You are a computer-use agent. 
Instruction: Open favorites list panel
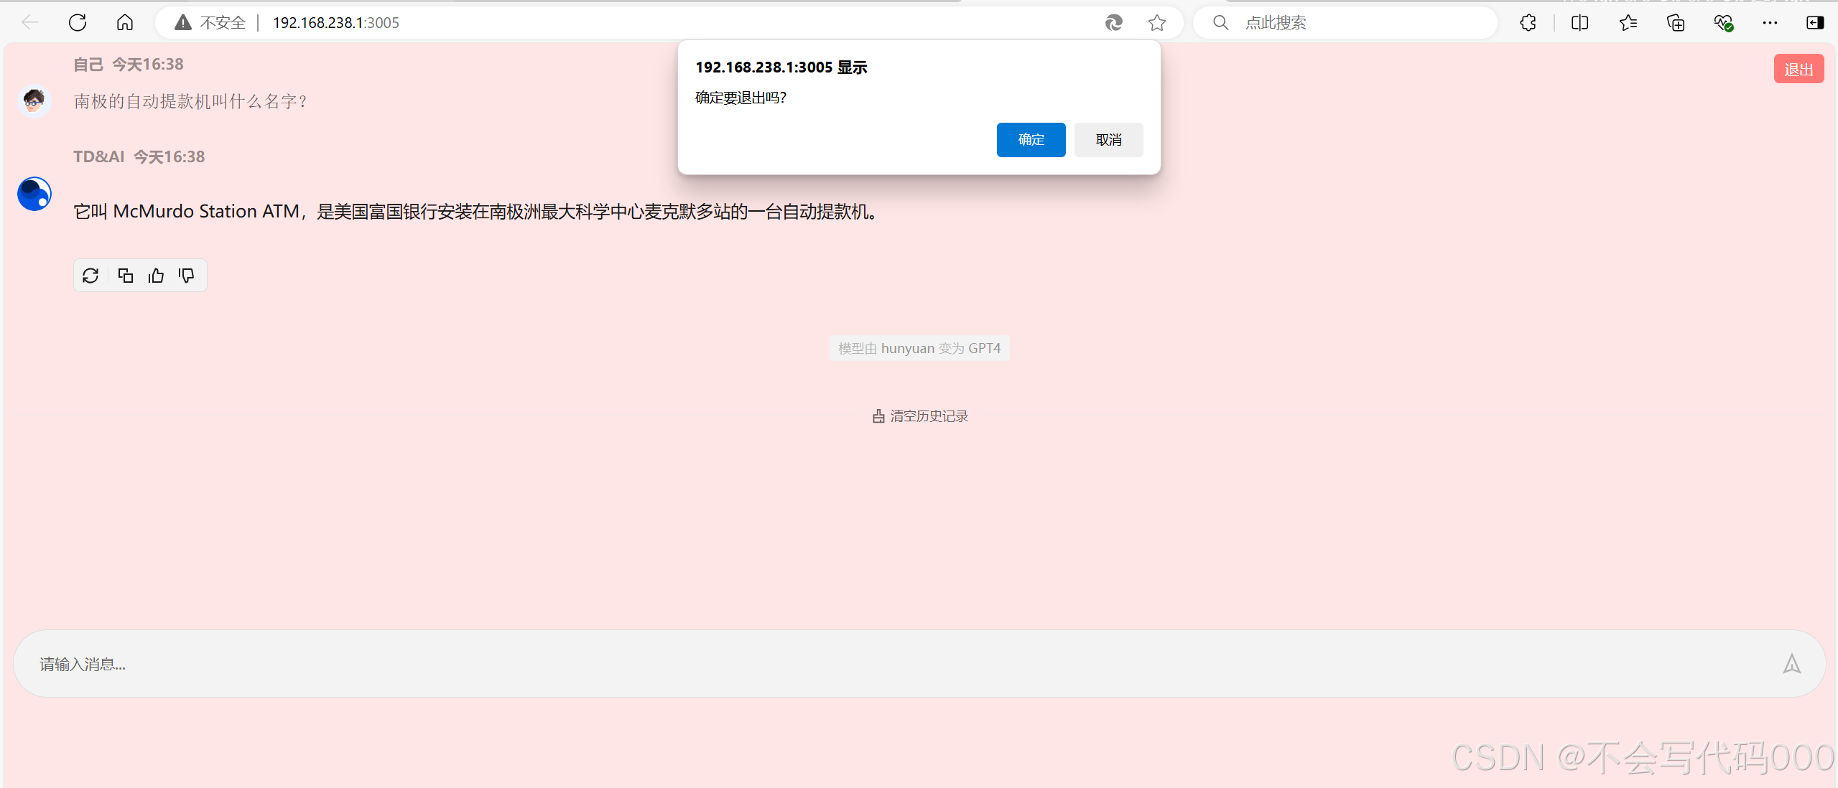coord(1628,23)
